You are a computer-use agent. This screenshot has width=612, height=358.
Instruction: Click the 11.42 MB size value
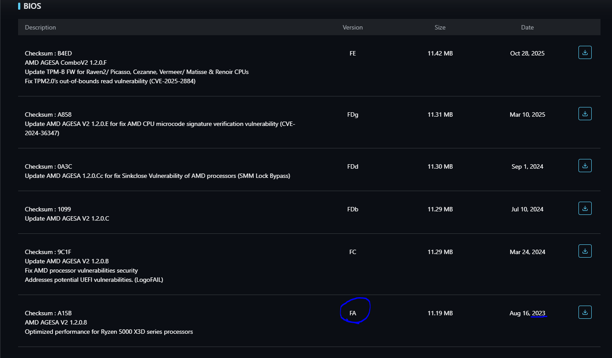pos(440,53)
